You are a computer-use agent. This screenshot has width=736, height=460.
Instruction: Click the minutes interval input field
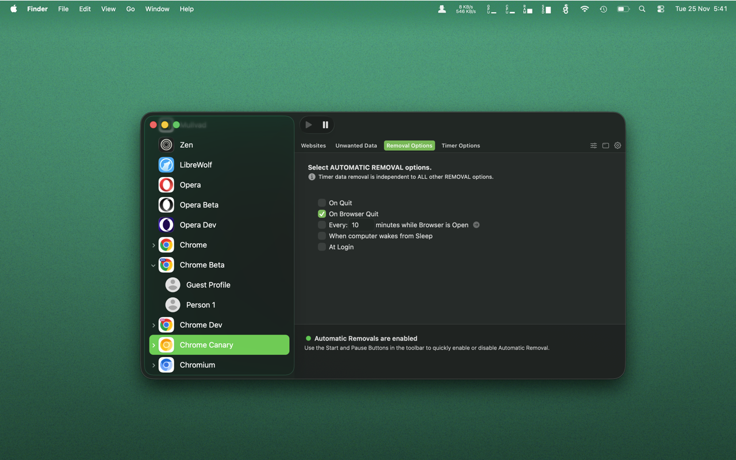(x=362, y=225)
